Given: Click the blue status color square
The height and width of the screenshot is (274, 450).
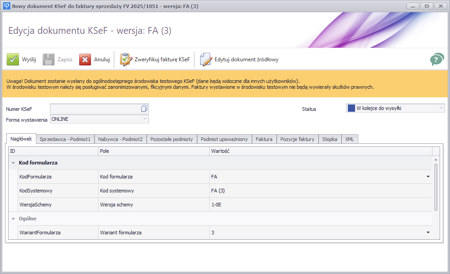Looking at the screenshot, I should click(x=351, y=108).
